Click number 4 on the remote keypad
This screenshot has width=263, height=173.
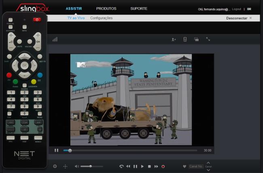coord(11,99)
